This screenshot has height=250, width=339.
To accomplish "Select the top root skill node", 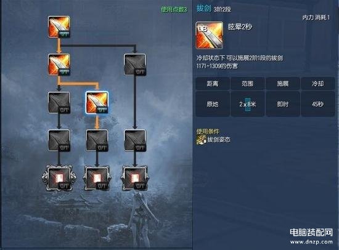I will pos(59,27).
